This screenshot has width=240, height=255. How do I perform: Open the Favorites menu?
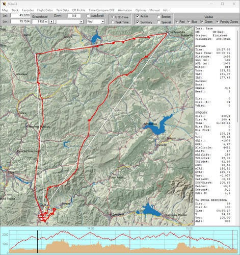click(x=28, y=10)
